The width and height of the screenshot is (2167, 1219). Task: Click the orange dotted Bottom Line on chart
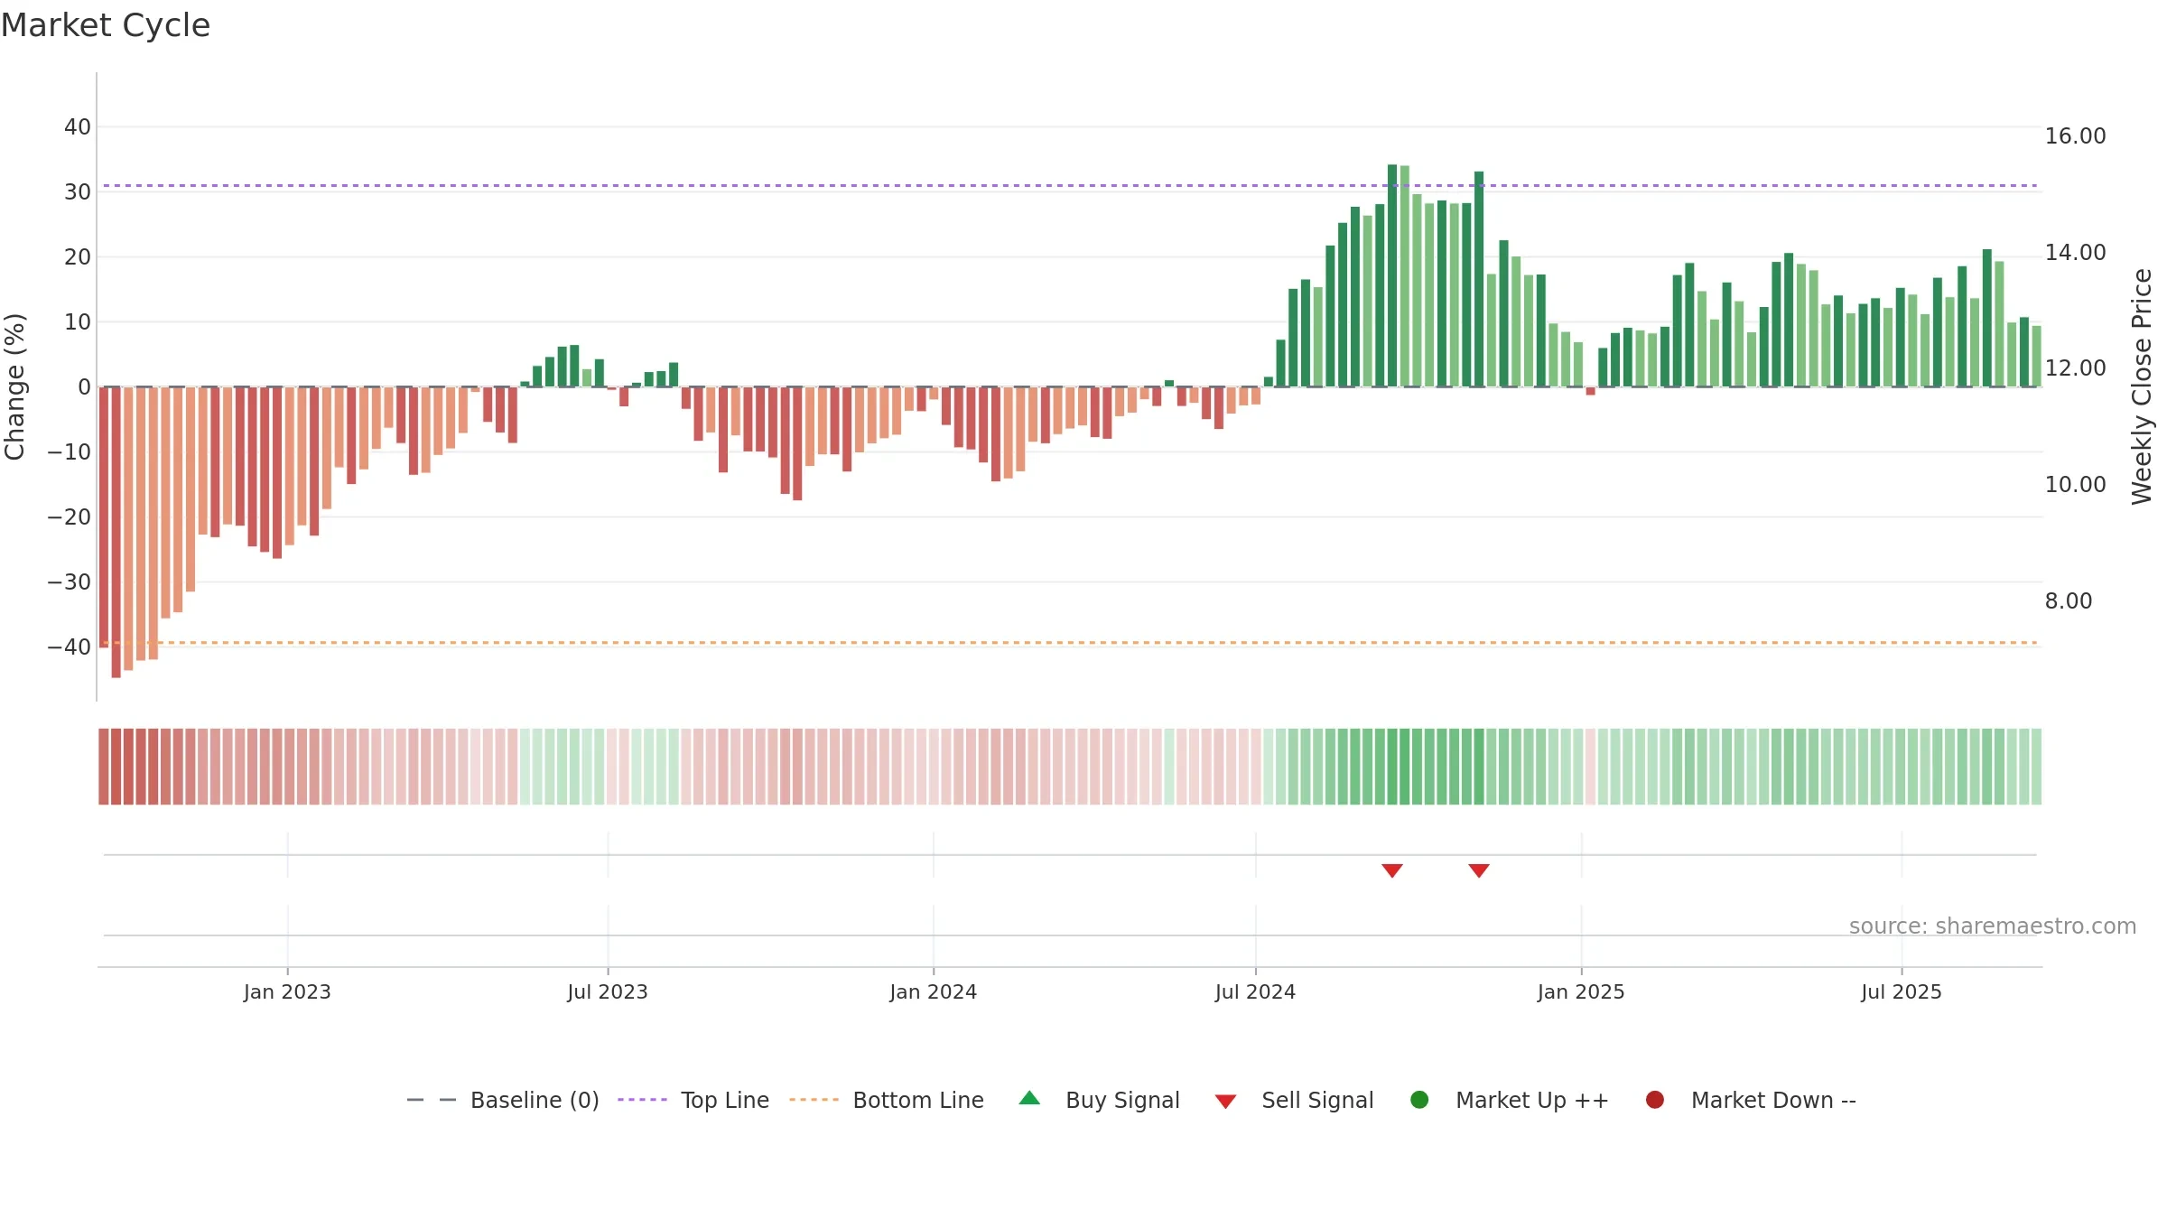pyautogui.click(x=1070, y=643)
